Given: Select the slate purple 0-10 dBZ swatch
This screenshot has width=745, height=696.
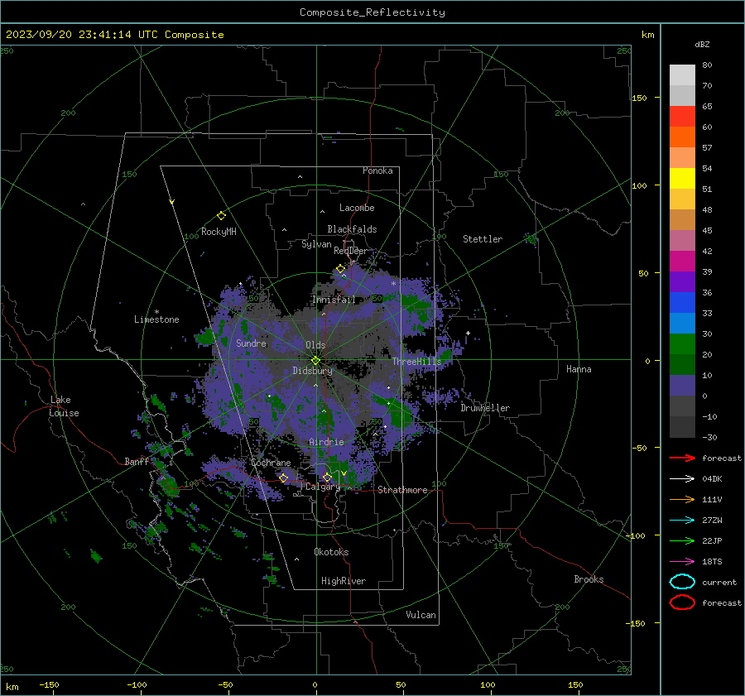Looking at the screenshot, I should tap(682, 386).
